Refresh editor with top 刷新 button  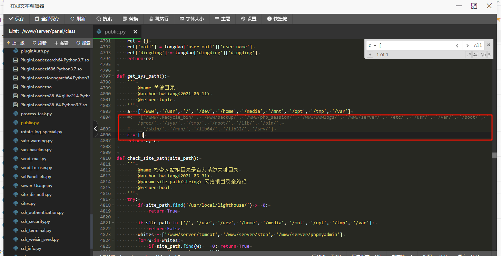[78, 19]
